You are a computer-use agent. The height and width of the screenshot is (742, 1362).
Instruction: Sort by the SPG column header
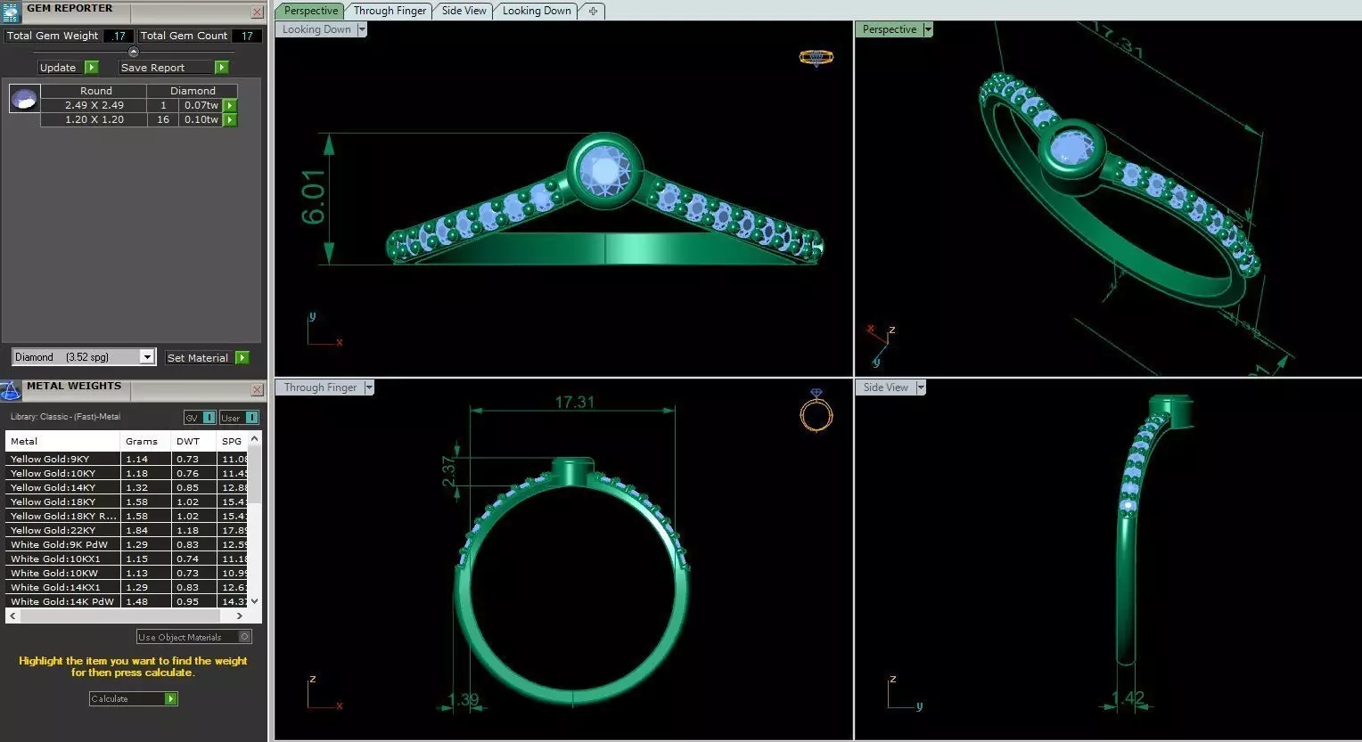pyautogui.click(x=233, y=441)
